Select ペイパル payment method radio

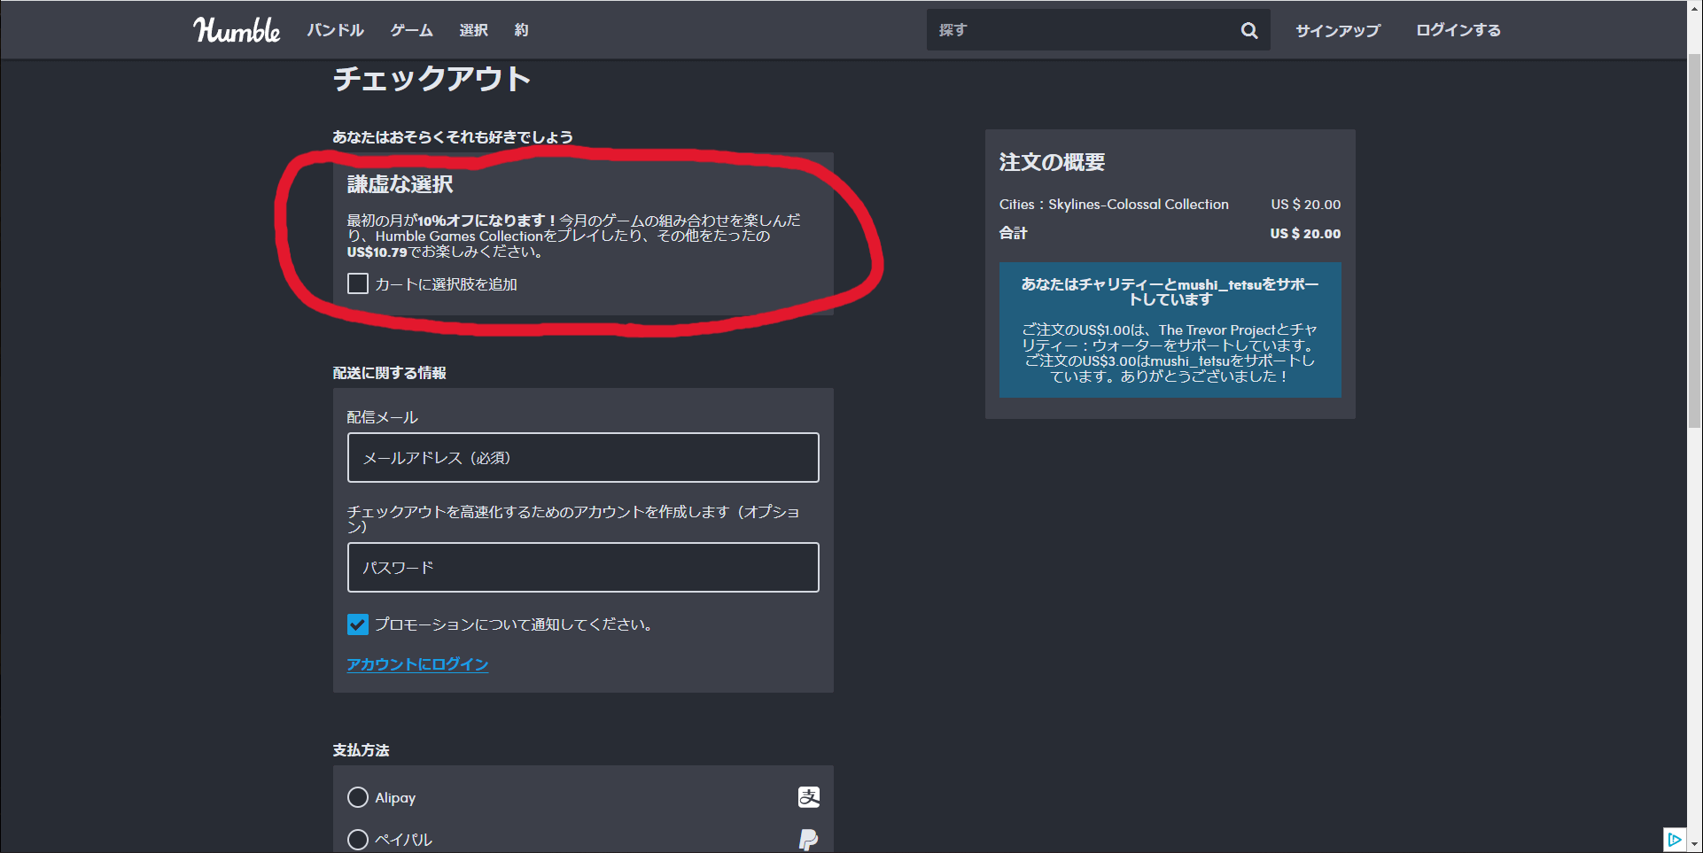[x=358, y=839]
